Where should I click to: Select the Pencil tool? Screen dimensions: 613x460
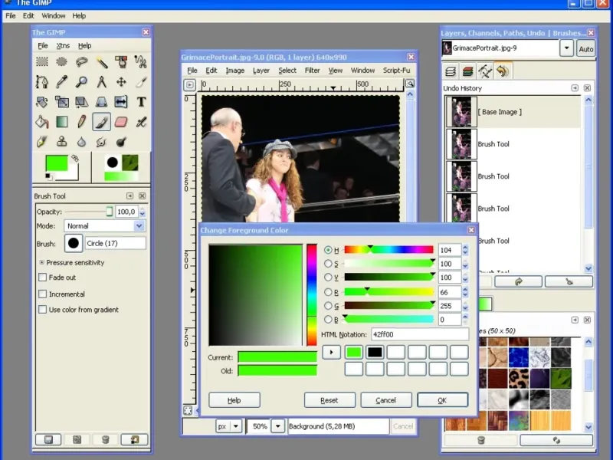point(81,122)
